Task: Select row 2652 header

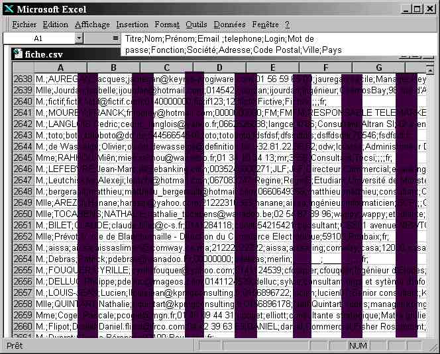Action: 23,237
